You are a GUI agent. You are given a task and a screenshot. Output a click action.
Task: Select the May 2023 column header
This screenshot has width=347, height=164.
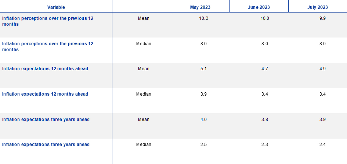pos(200,7)
